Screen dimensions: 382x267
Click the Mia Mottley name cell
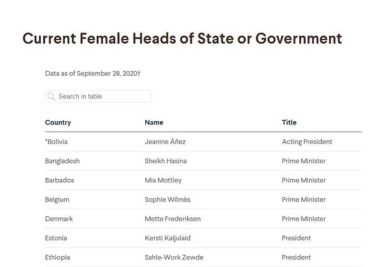tap(163, 180)
